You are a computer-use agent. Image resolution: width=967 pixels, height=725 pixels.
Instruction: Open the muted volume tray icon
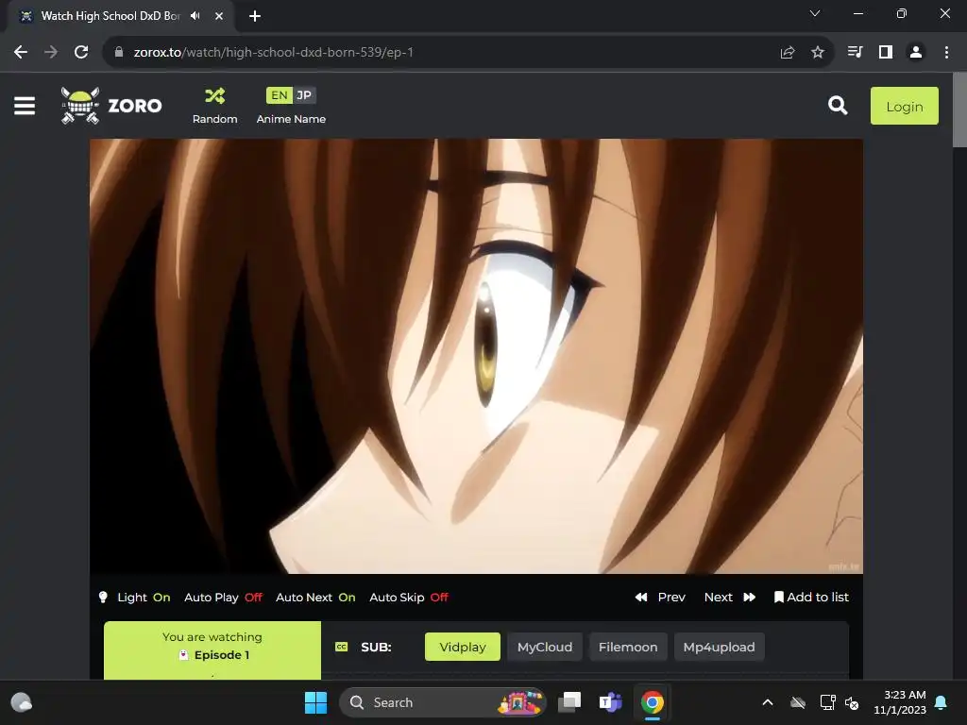coord(852,702)
